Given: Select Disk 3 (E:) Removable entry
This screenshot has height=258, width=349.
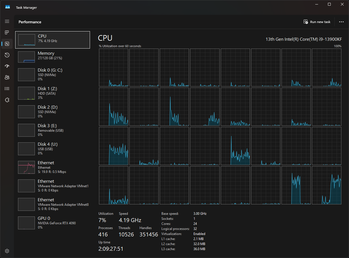Looking at the screenshot, I should (53, 130).
